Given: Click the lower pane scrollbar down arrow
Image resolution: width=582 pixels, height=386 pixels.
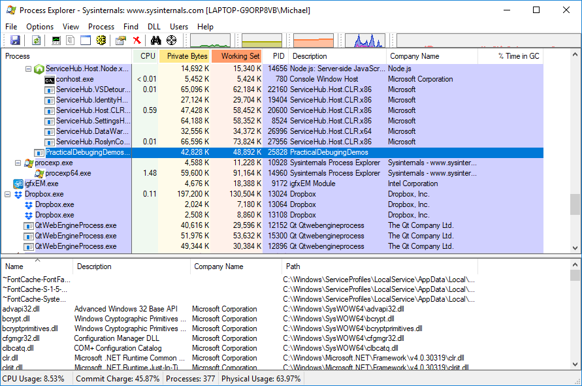Looking at the screenshot, I should point(575,364).
